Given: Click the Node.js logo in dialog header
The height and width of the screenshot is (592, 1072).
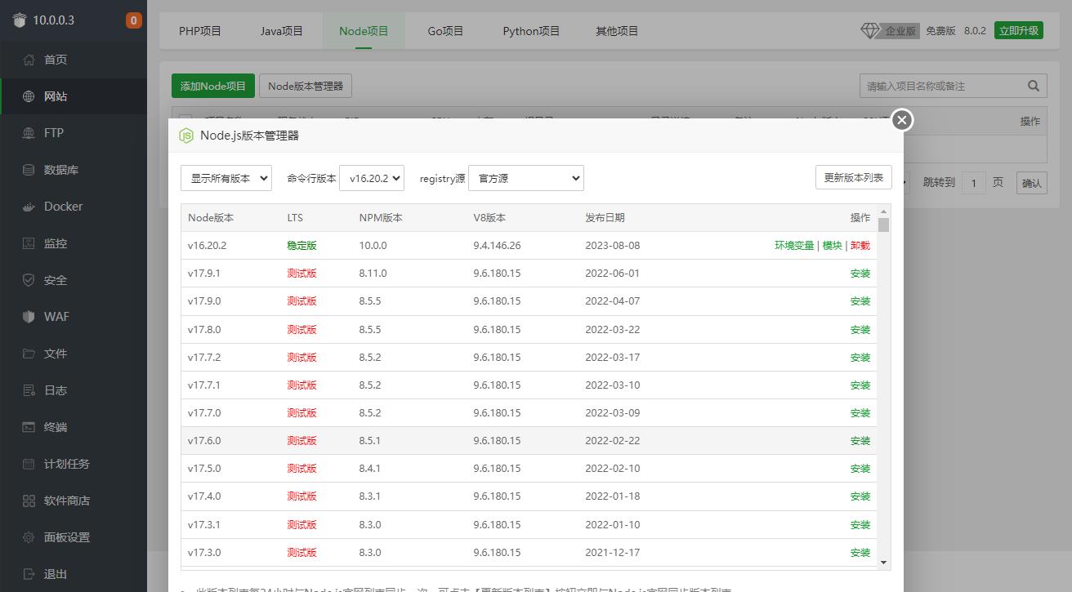Looking at the screenshot, I should (x=186, y=136).
